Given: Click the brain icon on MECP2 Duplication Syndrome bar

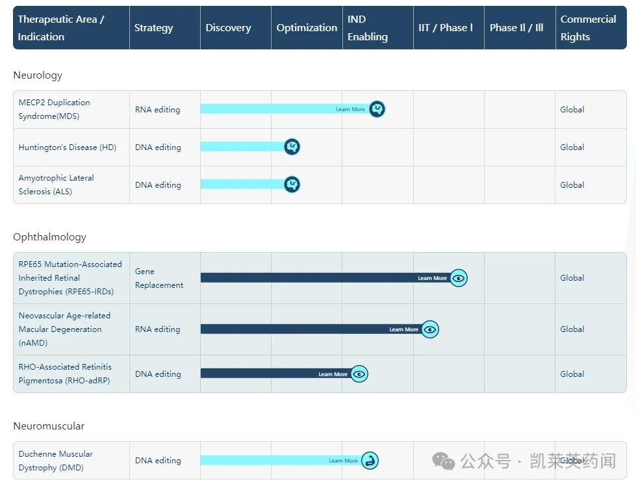Looking at the screenshot, I should coord(377,109).
